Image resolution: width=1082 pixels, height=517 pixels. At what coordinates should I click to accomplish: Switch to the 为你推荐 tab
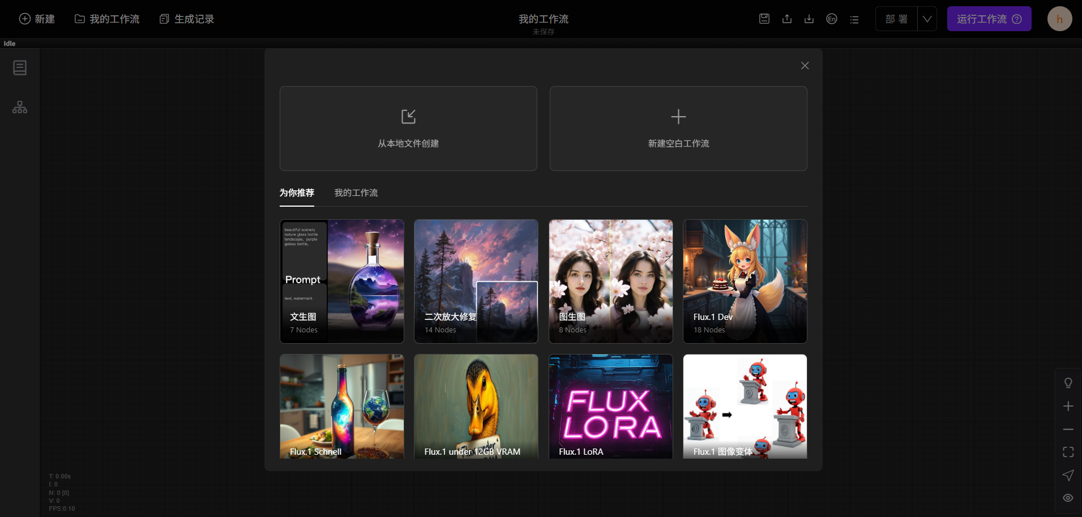pos(297,193)
